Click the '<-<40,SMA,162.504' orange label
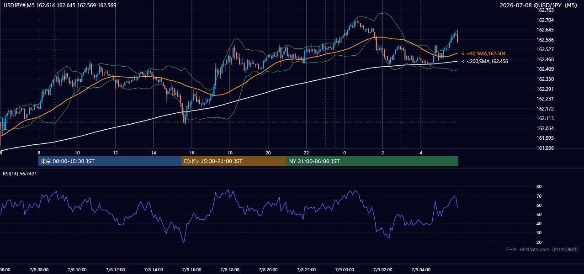 click(x=483, y=53)
